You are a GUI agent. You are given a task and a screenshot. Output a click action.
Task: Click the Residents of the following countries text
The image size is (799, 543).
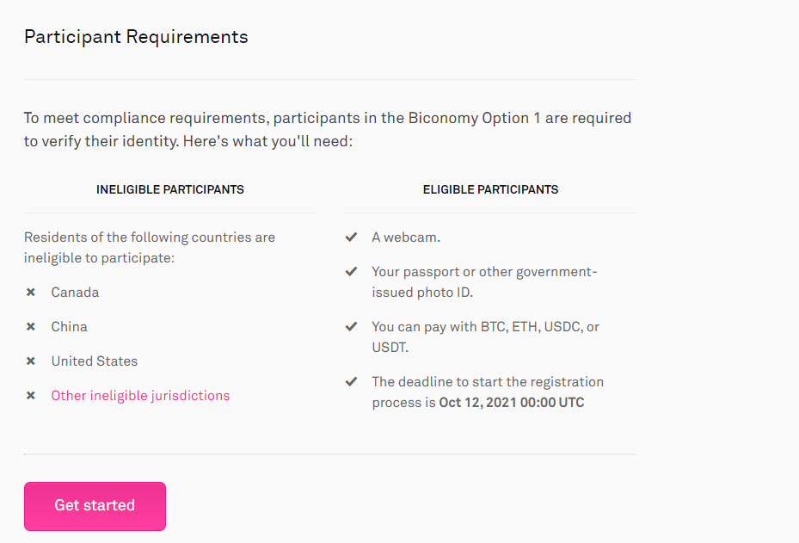pos(150,247)
